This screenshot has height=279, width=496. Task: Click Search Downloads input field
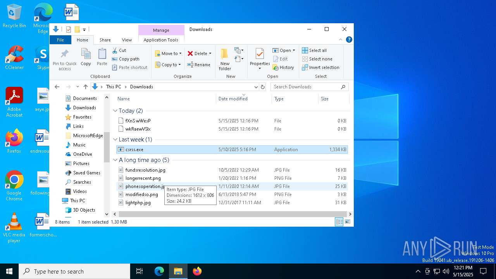click(x=309, y=87)
